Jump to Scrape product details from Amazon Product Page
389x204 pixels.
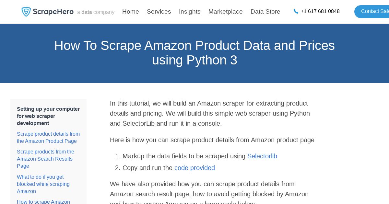point(48,137)
